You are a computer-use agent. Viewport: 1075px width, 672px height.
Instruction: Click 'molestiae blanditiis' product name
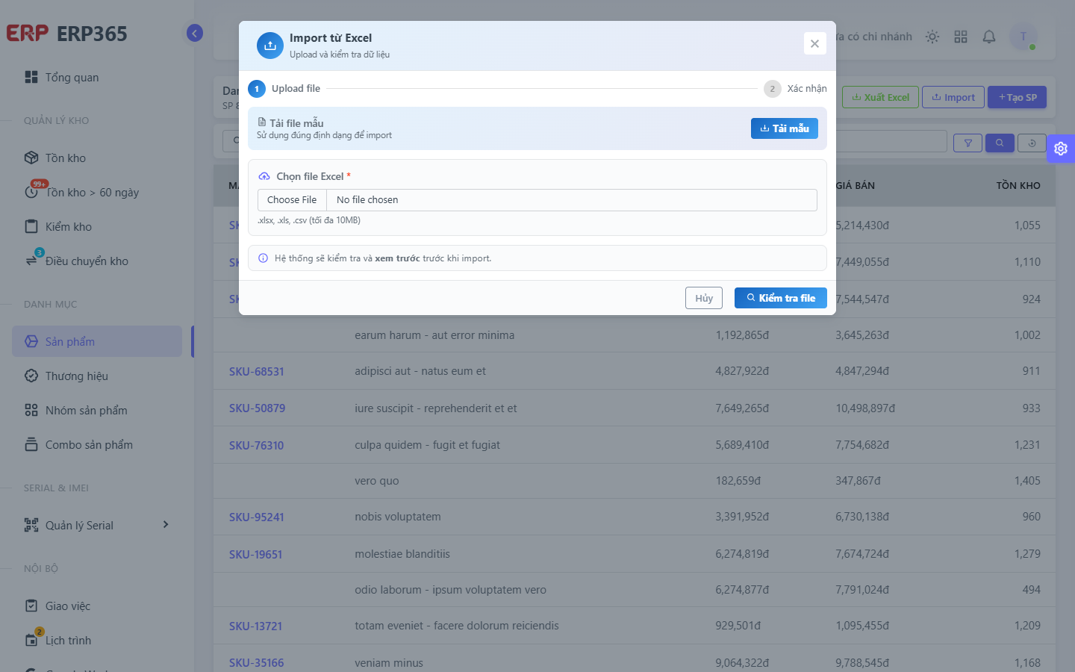pyautogui.click(x=402, y=554)
